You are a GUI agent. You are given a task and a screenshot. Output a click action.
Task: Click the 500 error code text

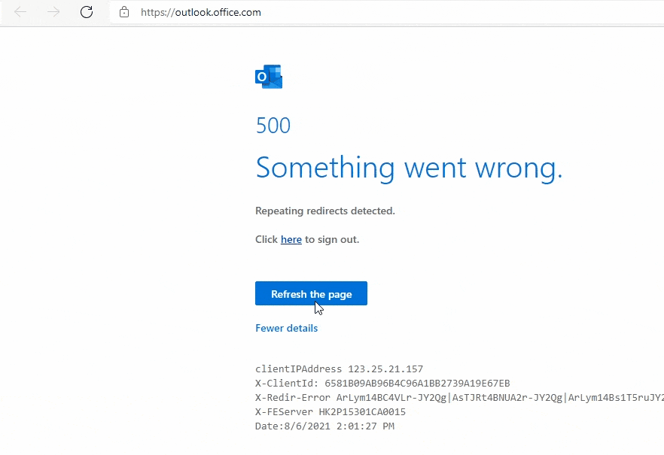point(273,126)
